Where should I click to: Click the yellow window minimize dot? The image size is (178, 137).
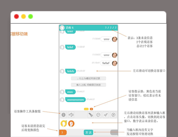24,16
